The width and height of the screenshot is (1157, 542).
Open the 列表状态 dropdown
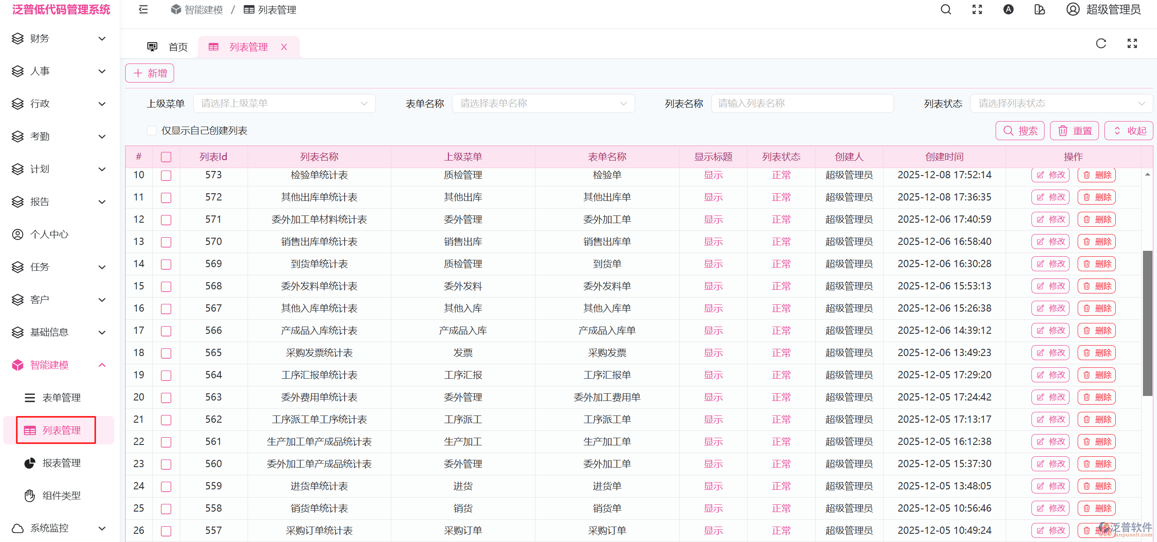pos(1061,103)
